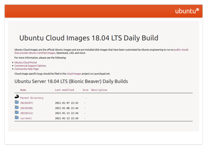Viewport: 207px width, 149px height.
Task: Open the 20210108/ directory link
Action: pos(27,108)
